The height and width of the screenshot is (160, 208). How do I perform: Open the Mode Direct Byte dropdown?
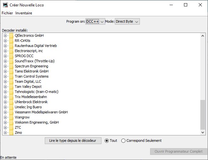pyautogui.click(x=127, y=21)
